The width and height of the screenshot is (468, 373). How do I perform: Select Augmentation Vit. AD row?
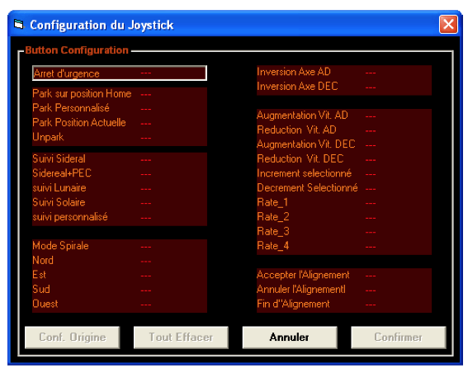tap(344, 116)
